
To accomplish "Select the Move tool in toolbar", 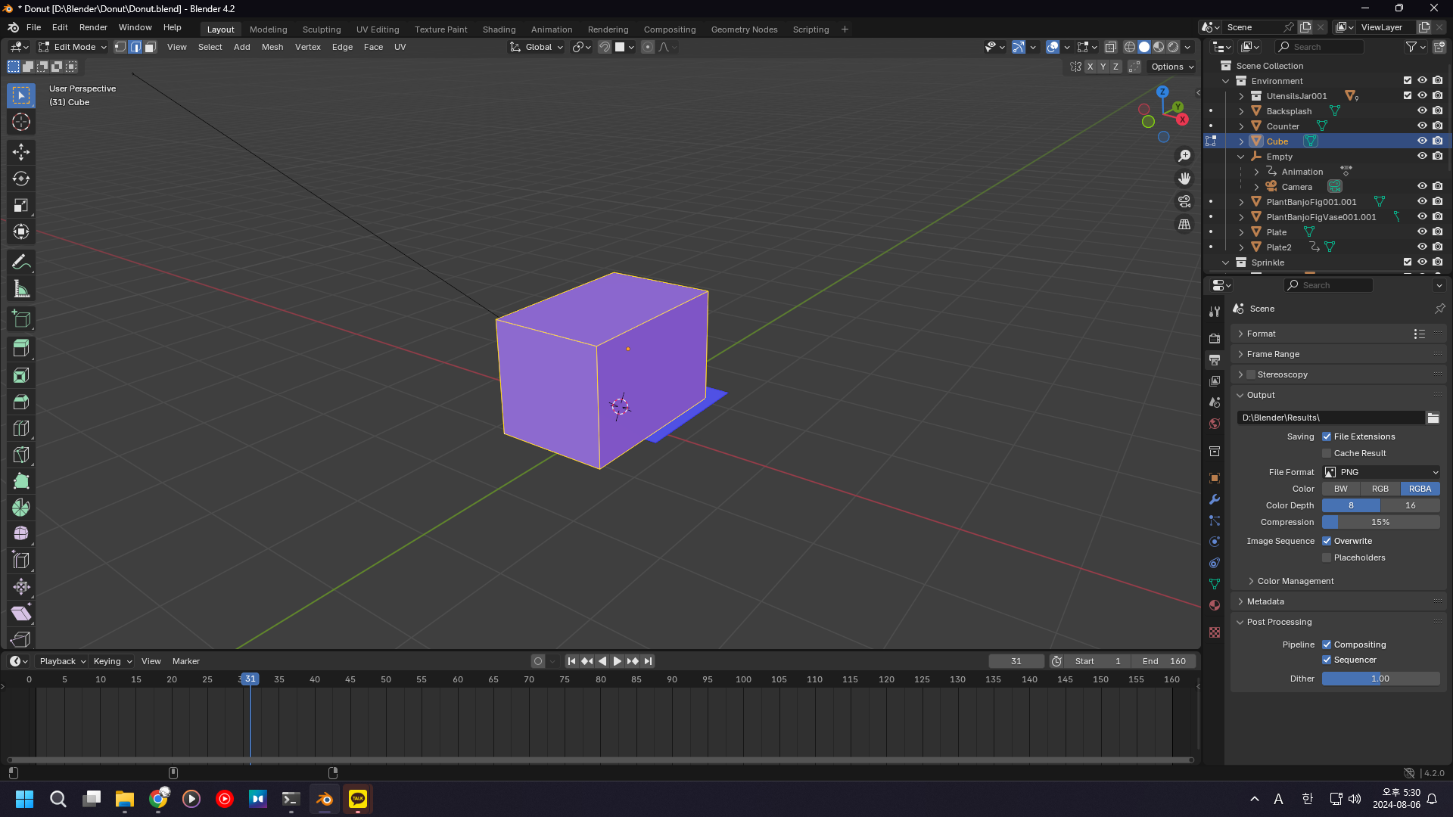I will click(21, 152).
